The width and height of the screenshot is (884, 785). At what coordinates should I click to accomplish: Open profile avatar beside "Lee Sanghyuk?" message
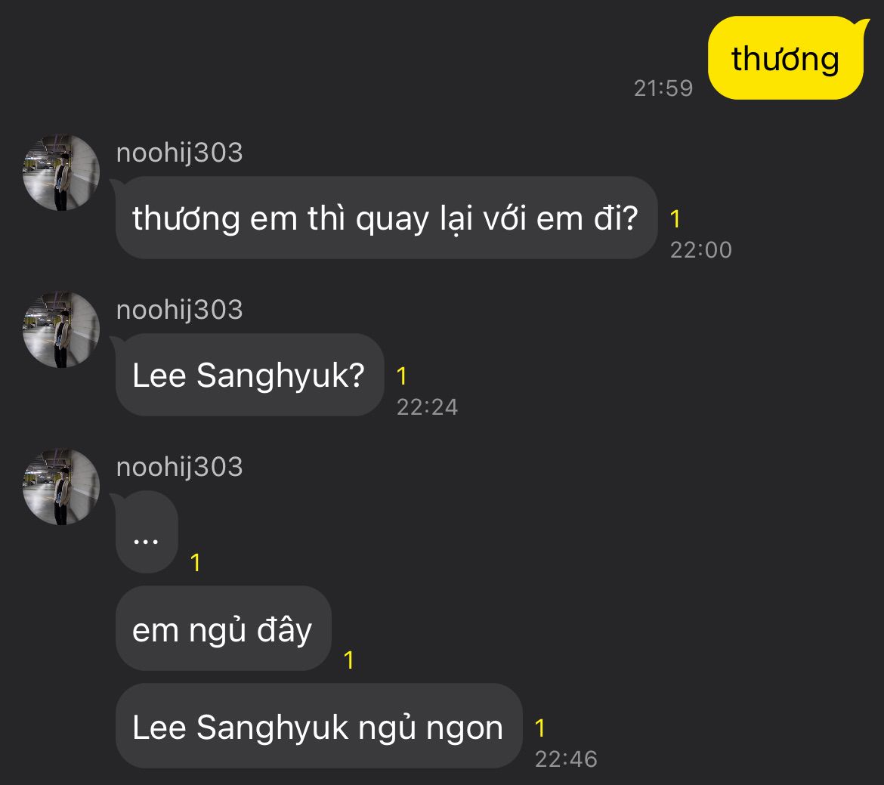[61, 329]
